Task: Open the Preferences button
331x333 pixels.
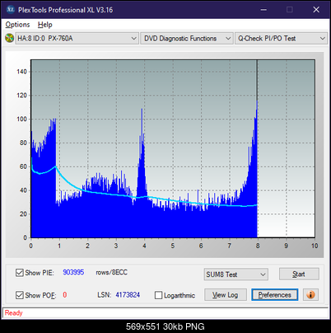Action: click(275, 295)
